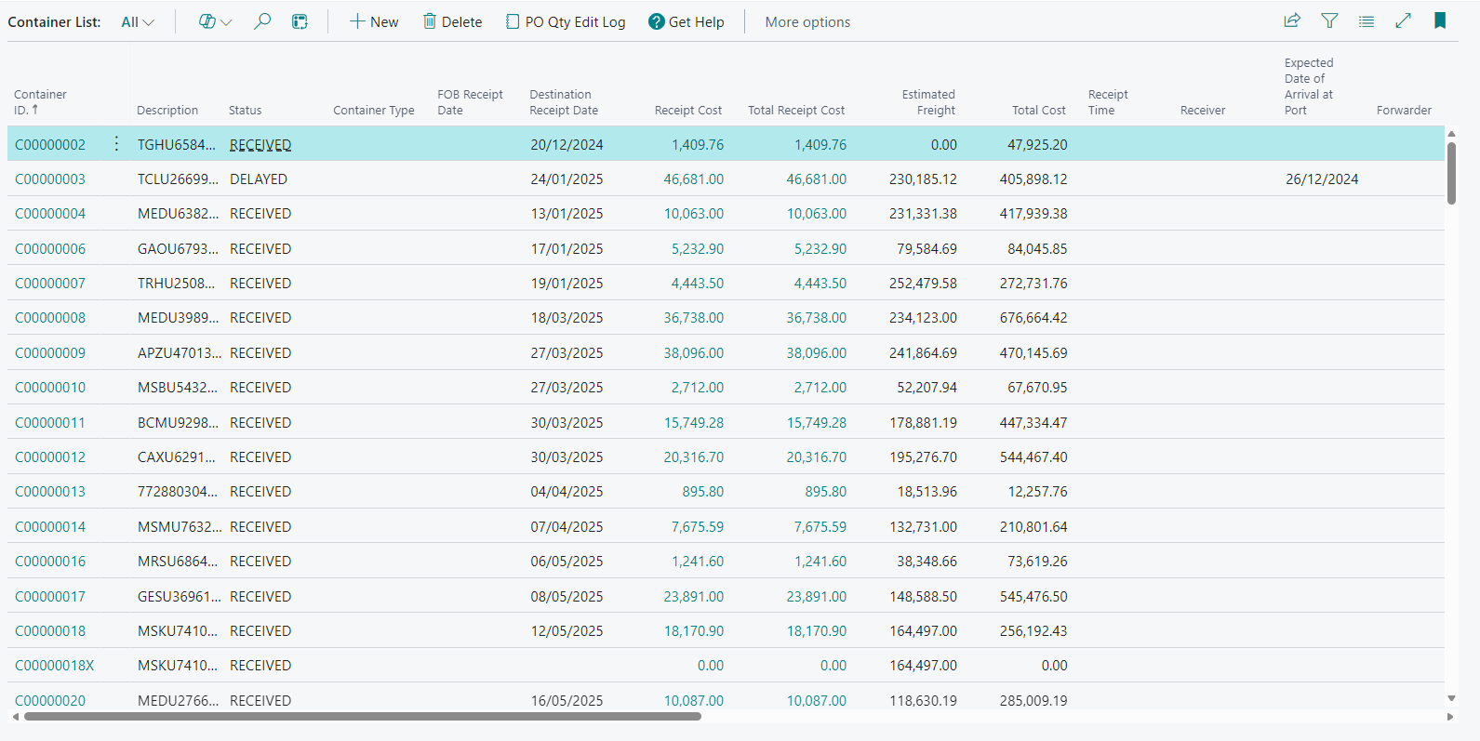Click Get Help

pyautogui.click(x=687, y=21)
